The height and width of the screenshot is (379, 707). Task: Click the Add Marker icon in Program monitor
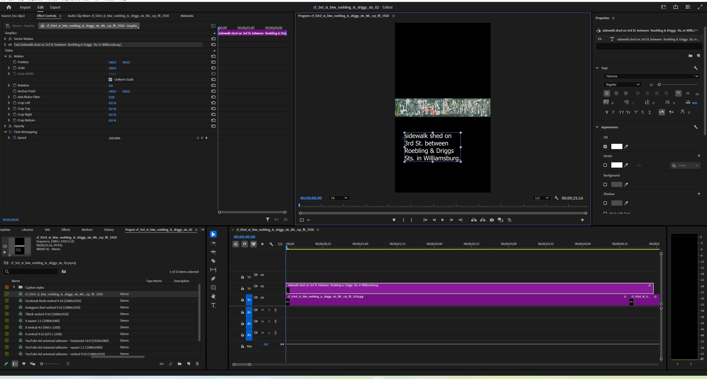(x=394, y=220)
